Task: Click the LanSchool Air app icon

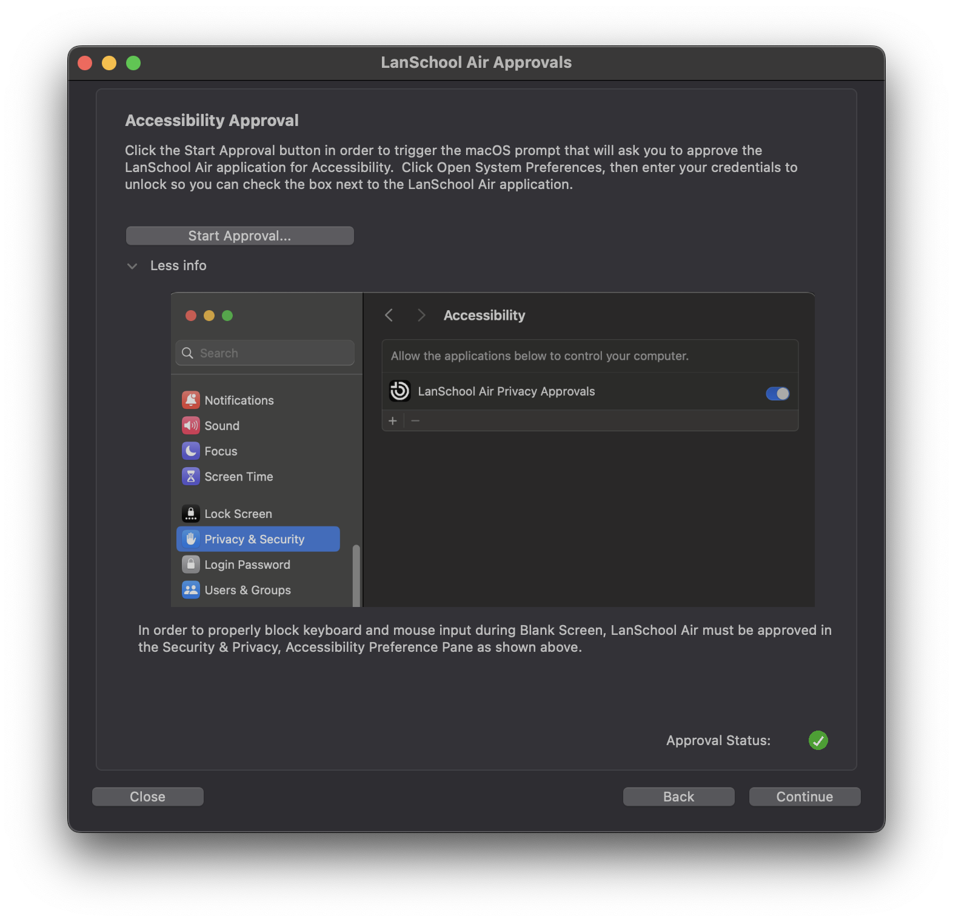Action: pyautogui.click(x=400, y=391)
